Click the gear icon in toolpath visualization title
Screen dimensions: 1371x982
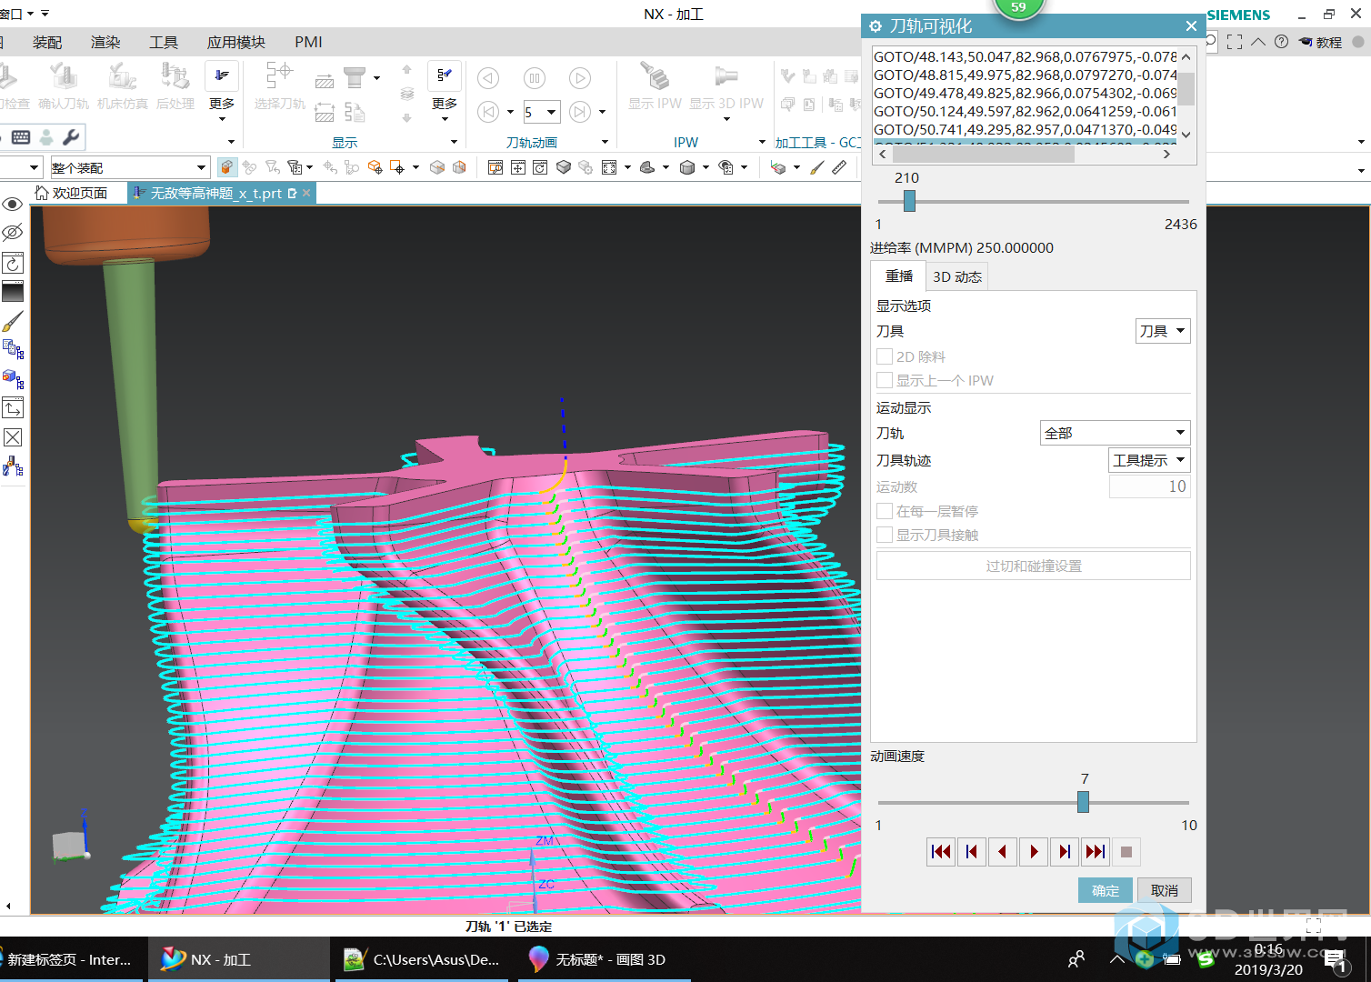876,26
